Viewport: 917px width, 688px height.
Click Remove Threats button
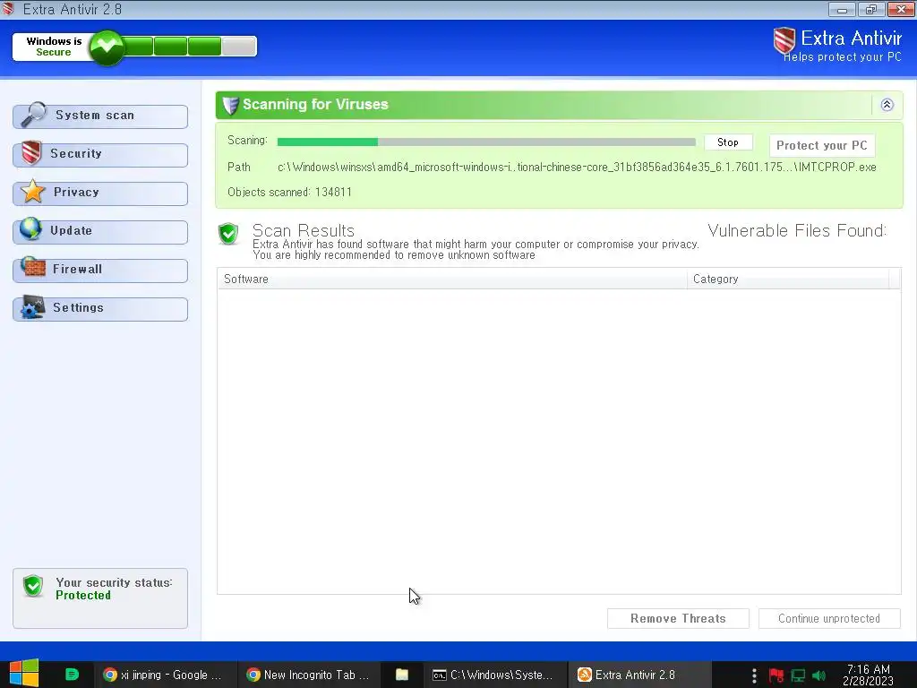pyautogui.click(x=678, y=618)
